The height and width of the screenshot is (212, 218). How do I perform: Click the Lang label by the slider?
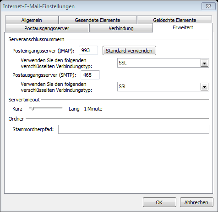pos(74,109)
